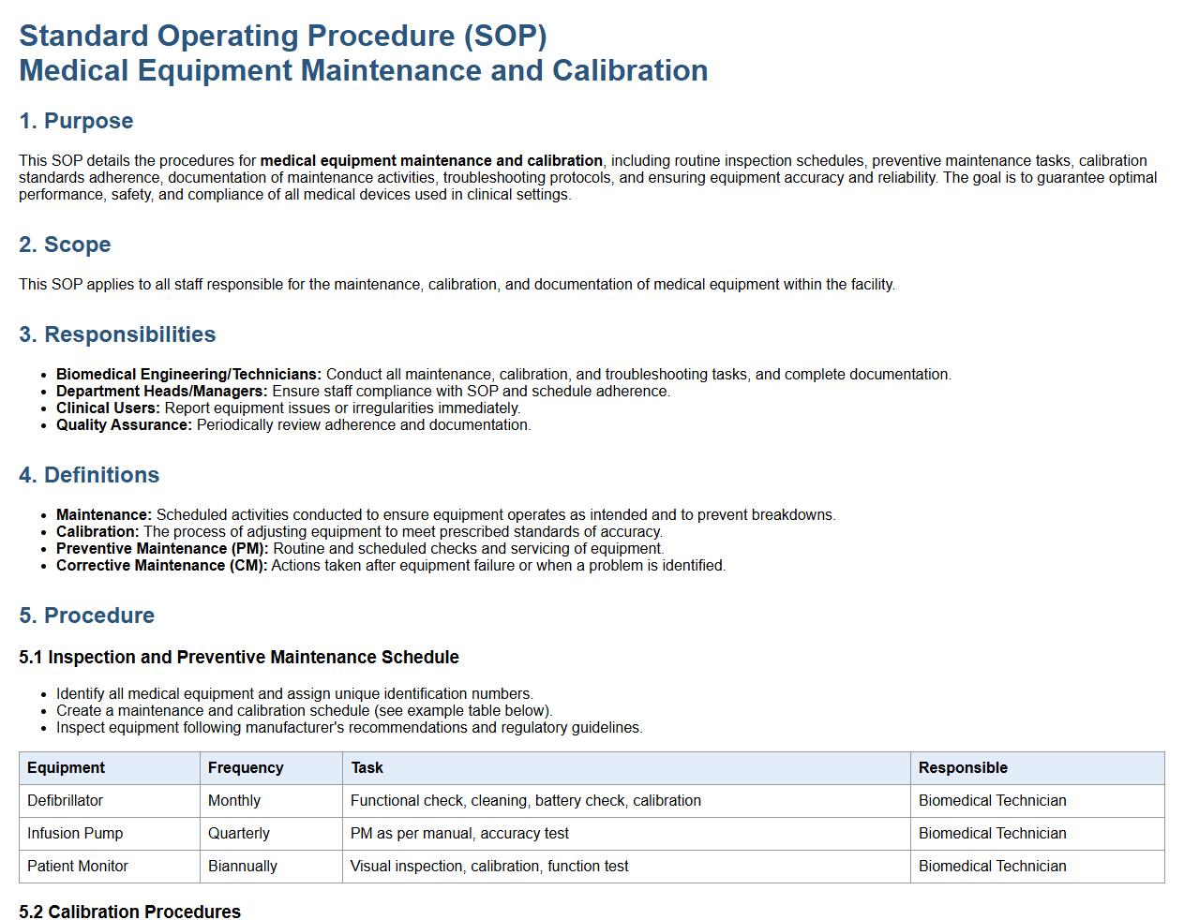Viewport: 1184px width, 920px height.
Task: Click the 'Patient Monitor' table cell
Action: point(78,866)
